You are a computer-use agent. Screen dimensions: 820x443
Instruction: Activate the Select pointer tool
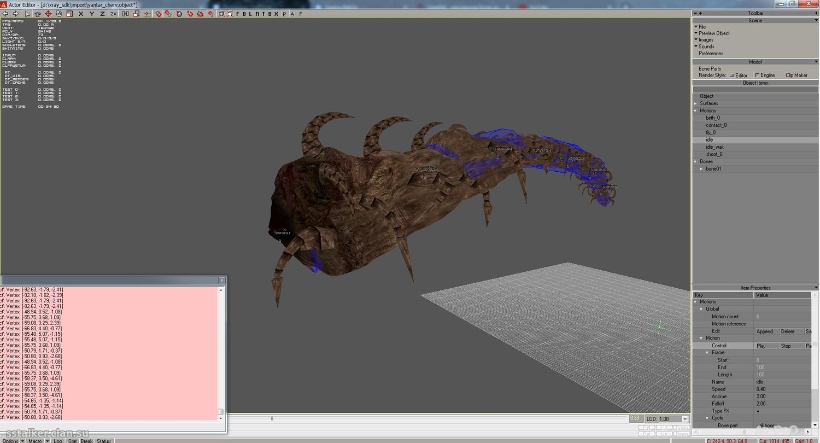[x=27, y=13]
